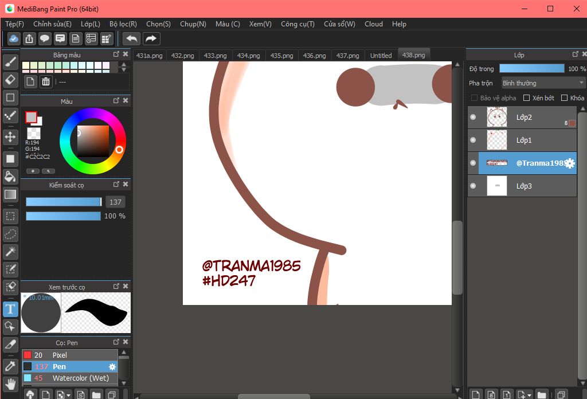Screen dimensions: 587x399
Task: Select the Select Eraser tool
Action: 10,287
